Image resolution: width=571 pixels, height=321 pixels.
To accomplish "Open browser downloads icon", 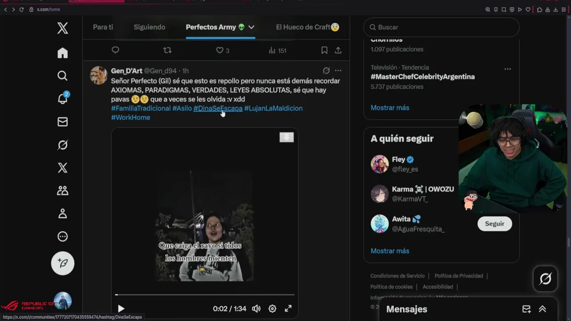I will [x=556, y=9].
